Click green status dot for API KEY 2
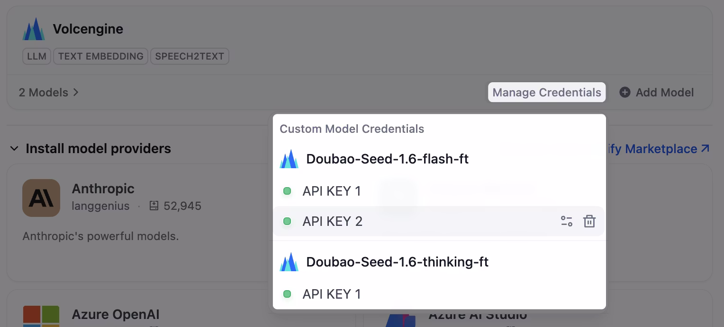Viewport: 724px width, 327px height. pos(288,221)
